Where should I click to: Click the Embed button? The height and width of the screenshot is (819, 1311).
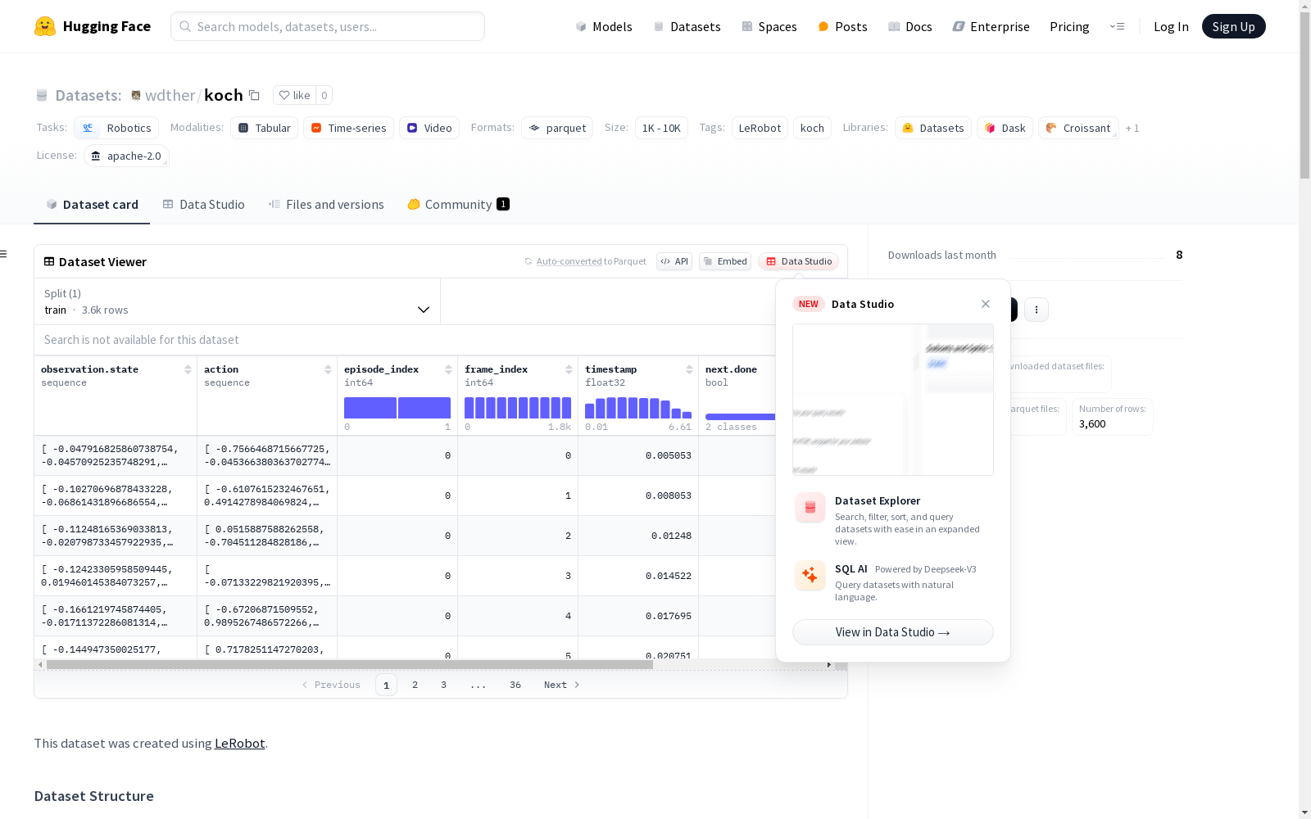[x=725, y=261]
